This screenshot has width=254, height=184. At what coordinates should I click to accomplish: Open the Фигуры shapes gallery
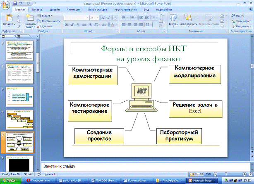click(x=173, y=17)
